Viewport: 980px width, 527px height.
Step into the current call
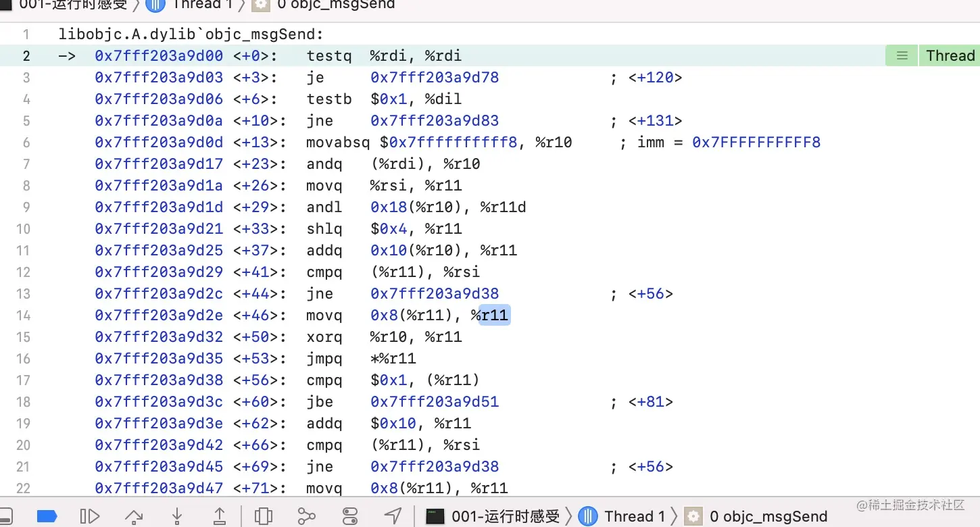click(176, 516)
